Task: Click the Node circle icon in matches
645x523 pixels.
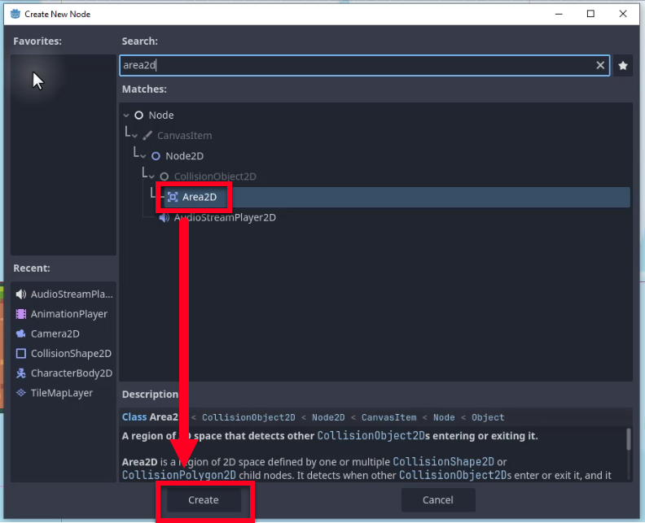Action: 139,115
